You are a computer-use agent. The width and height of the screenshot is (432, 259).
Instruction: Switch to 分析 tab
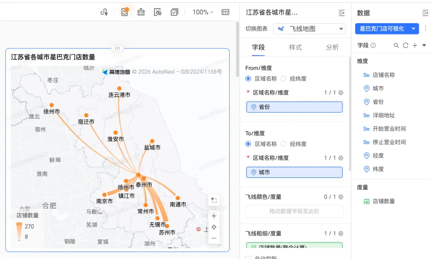click(332, 48)
